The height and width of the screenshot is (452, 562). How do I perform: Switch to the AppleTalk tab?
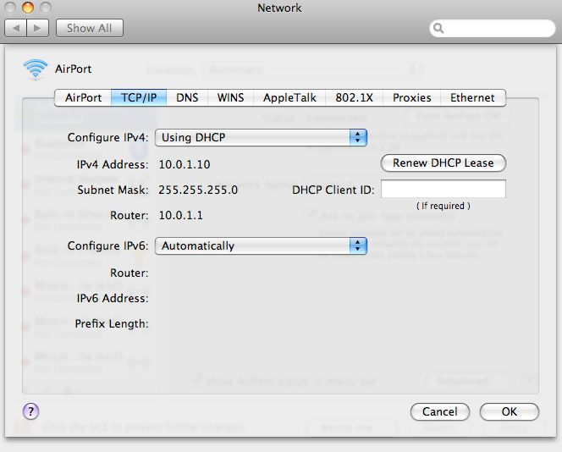(289, 97)
